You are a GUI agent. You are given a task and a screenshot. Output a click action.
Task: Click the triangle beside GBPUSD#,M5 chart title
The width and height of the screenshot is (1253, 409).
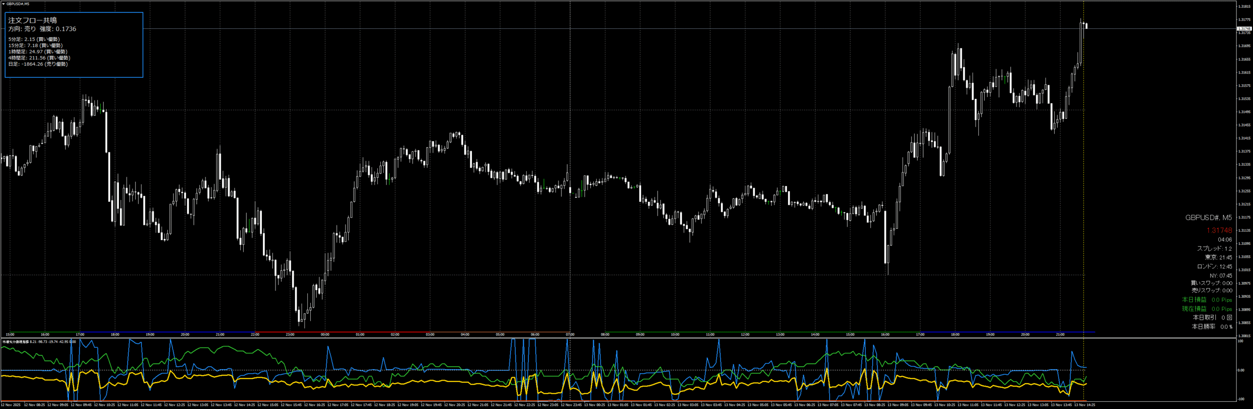[x=3, y=4]
